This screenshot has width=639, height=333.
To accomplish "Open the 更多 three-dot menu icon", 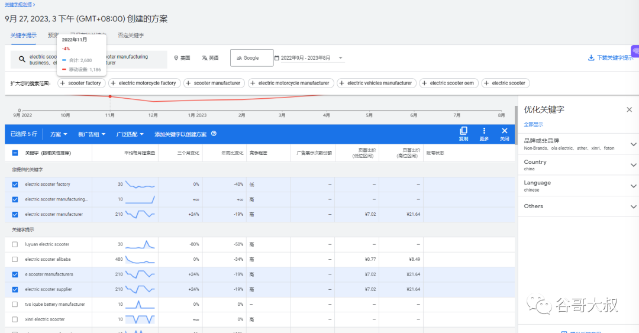I will pyautogui.click(x=484, y=131).
